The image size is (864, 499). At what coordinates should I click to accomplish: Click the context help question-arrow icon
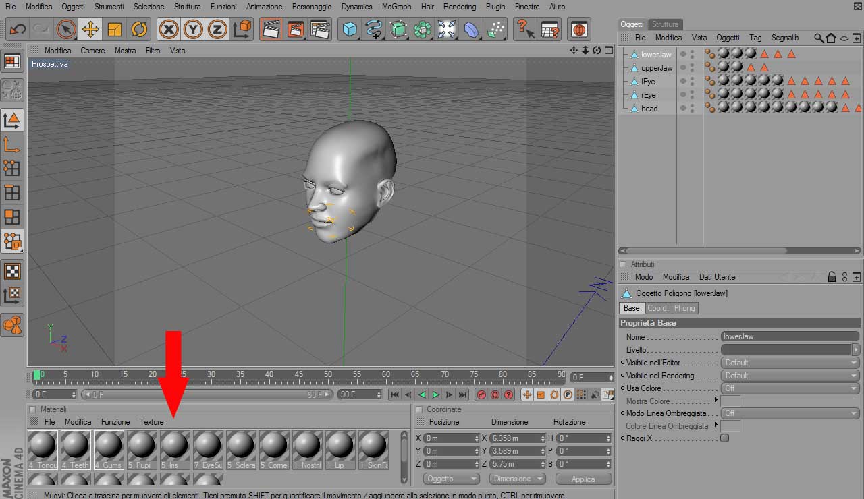pos(525,29)
